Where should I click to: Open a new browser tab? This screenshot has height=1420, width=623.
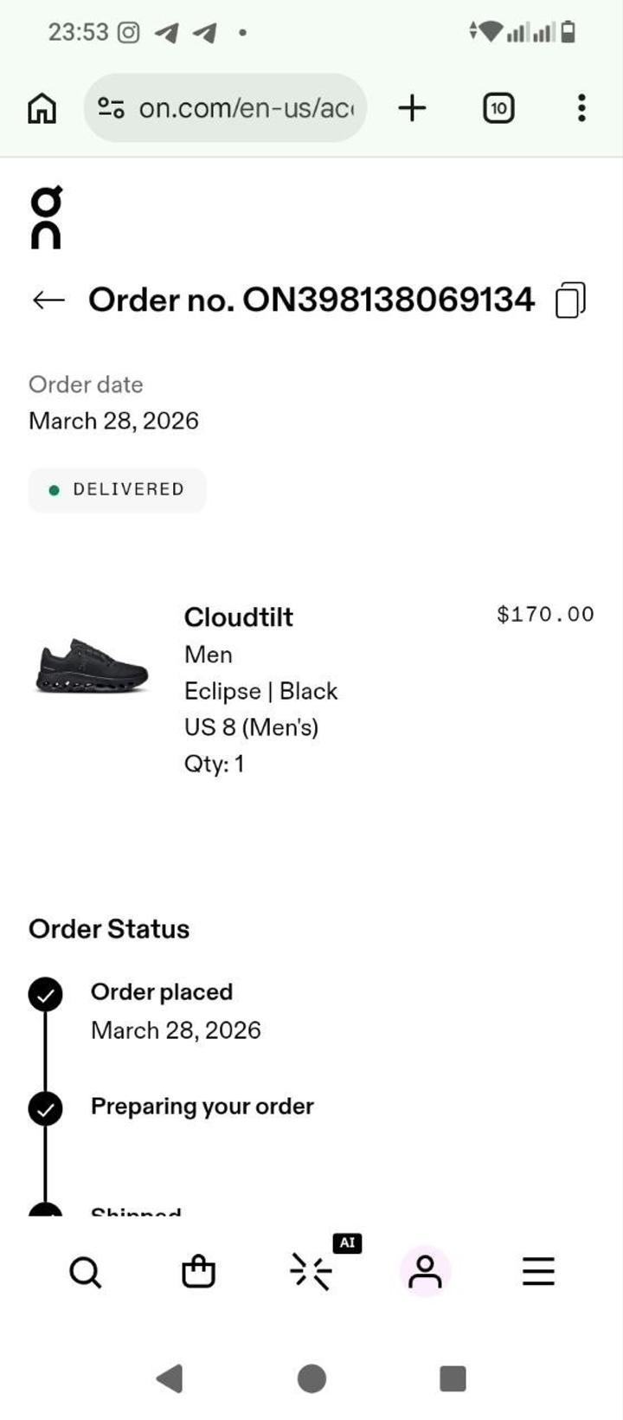point(412,108)
